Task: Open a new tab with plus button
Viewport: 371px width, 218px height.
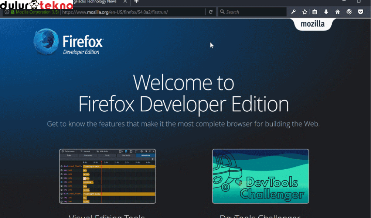Action: tap(136, 1)
